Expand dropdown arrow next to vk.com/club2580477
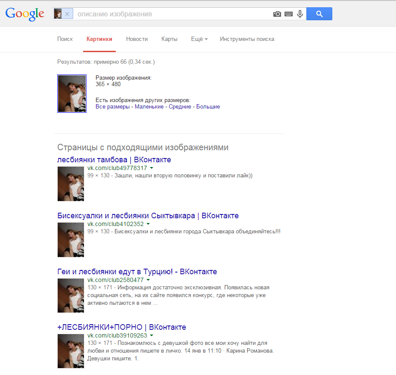This screenshot has height=375, width=396. coord(148,280)
